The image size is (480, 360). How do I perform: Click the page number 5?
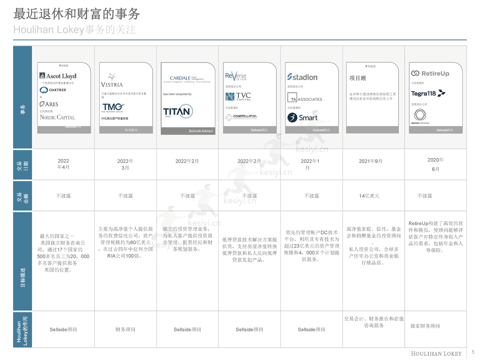click(x=473, y=352)
